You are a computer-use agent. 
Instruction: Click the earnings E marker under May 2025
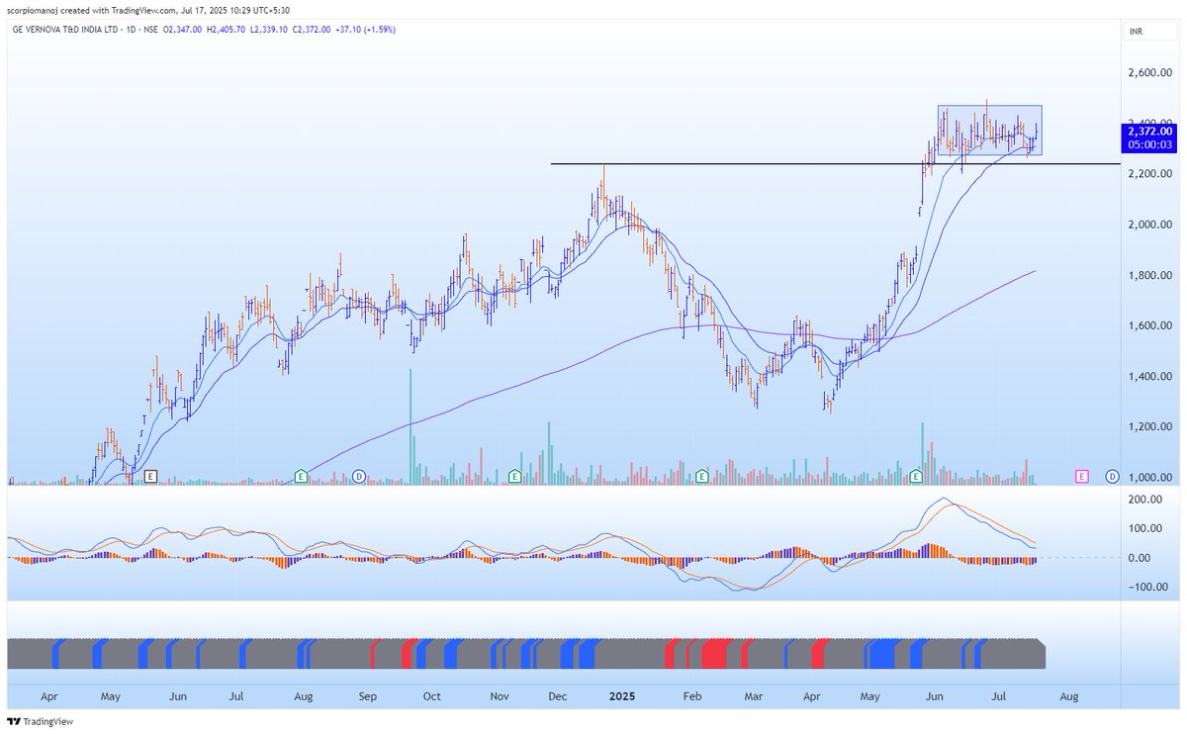[915, 476]
